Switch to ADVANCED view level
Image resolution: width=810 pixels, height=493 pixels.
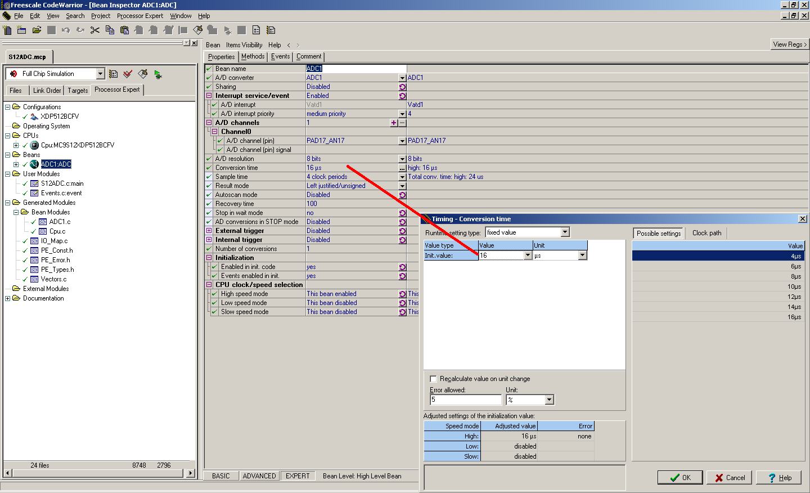click(259, 476)
